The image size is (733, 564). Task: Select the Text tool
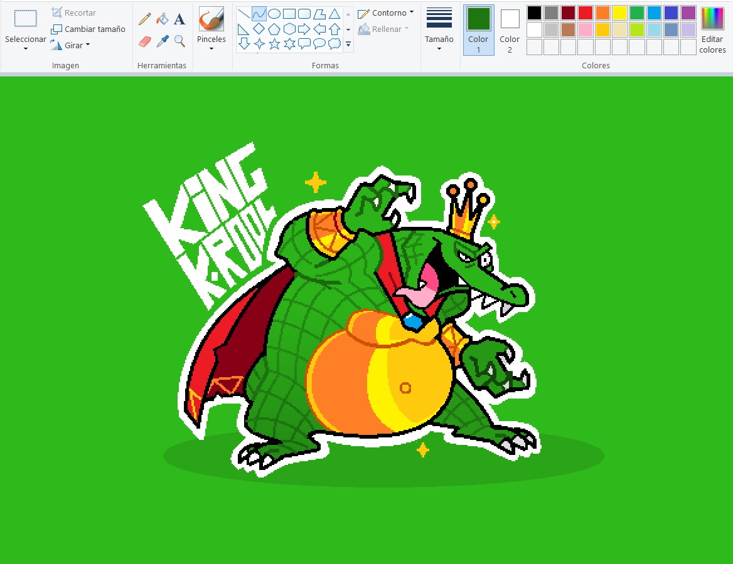(x=179, y=19)
